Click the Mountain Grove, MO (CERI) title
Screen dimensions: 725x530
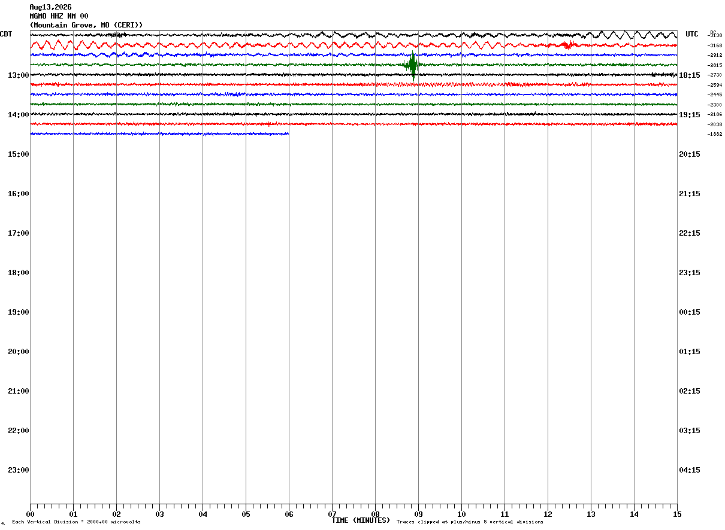coord(86,25)
